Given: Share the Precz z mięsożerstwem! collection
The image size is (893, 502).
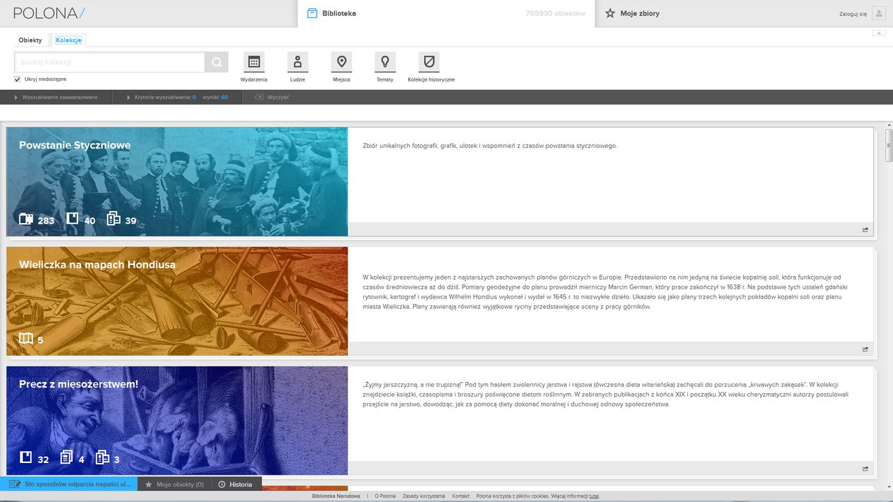Looking at the screenshot, I should click(865, 468).
